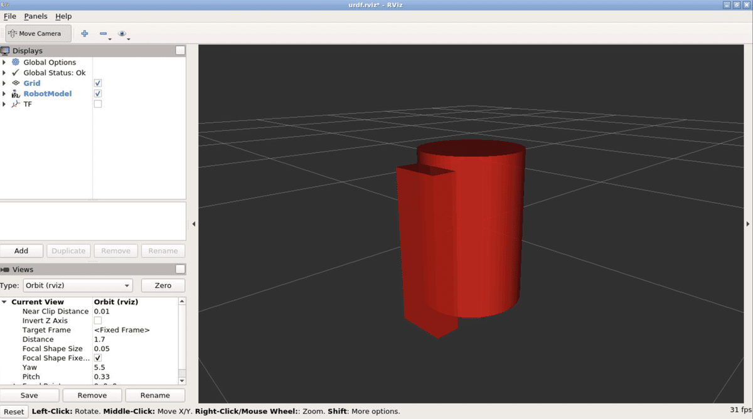The height and width of the screenshot is (419, 753).
Task: Click the Views panel camera icon
Action: tap(6, 270)
